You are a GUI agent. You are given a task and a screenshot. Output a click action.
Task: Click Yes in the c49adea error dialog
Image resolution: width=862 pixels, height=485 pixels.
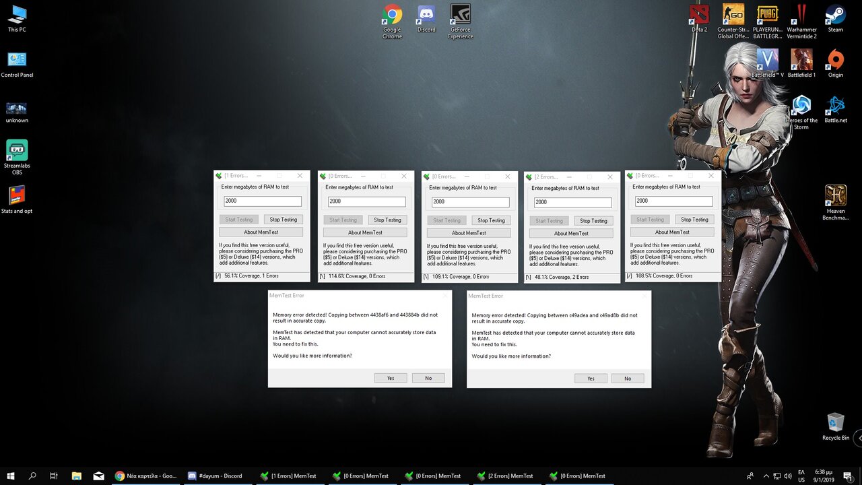point(591,379)
